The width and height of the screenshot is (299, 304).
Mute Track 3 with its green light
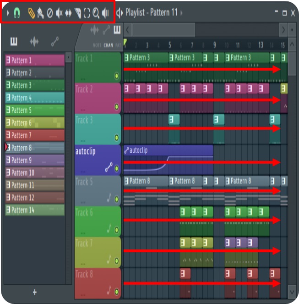pyautogui.click(x=117, y=138)
